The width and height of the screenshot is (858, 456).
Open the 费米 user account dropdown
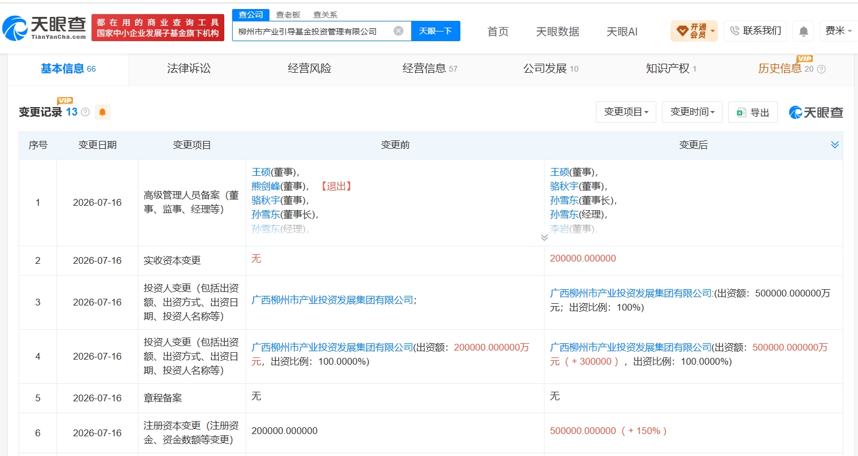[838, 31]
